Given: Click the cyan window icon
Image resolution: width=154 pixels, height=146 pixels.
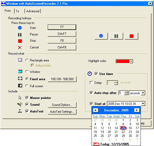Looking at the screenshot, I should [20, 71].
